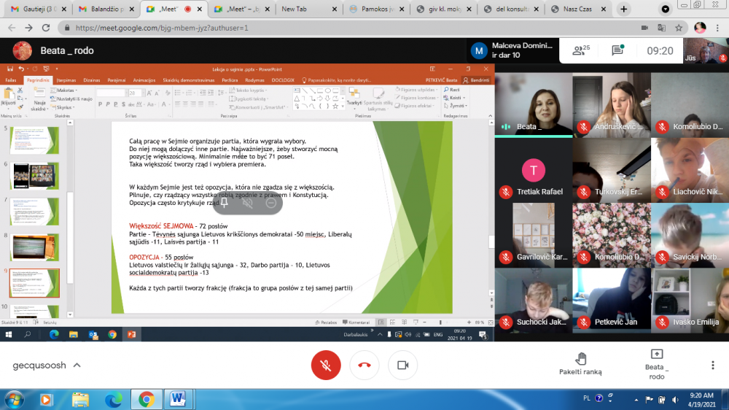Open Word from Windows taskbar
This screenshot has width=729, height=410.
(177, 399)
